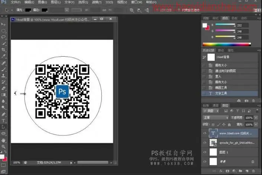Click the 描边 stroke color swatch
Screen dimensions: 262x175
click(45, 10)
